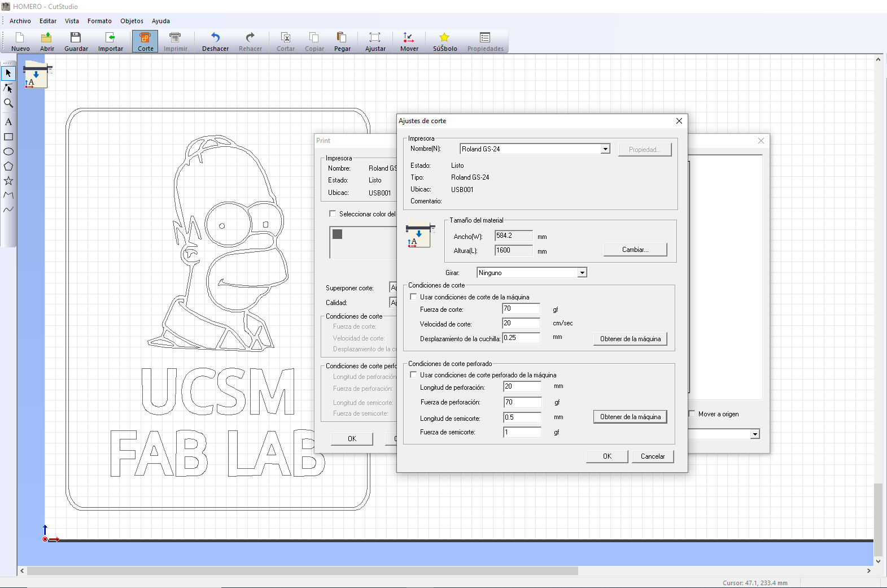
Task: Open the dropdown below Mover a origen
Action: (x=755, y=434)
